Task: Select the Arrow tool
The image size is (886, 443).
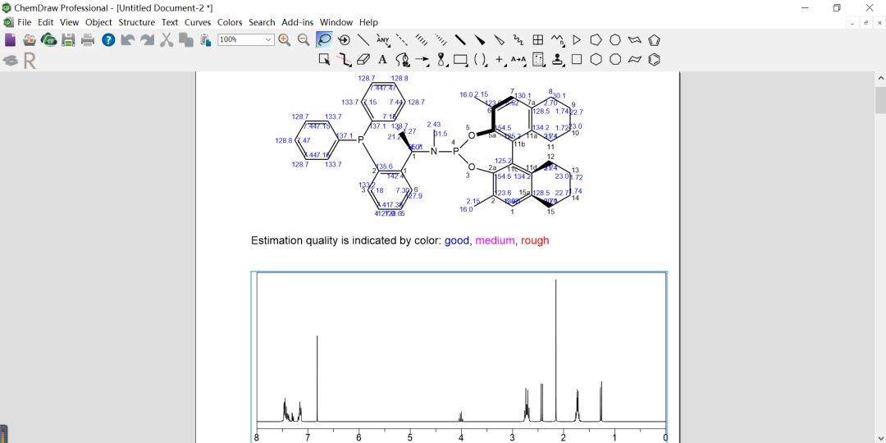Action: click(x=422, y=59)
